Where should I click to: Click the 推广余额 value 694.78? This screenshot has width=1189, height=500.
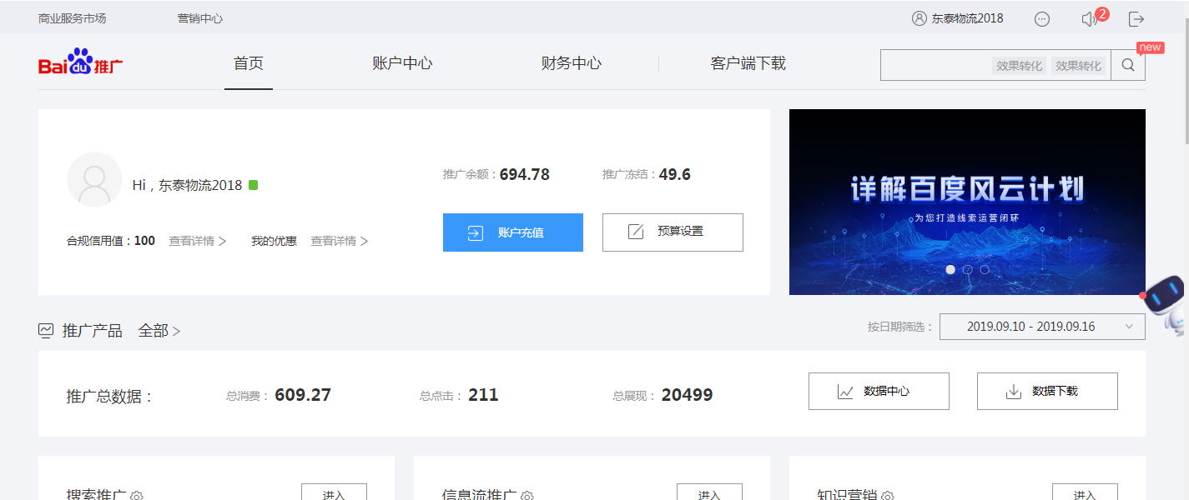click(x=525, y=174)
